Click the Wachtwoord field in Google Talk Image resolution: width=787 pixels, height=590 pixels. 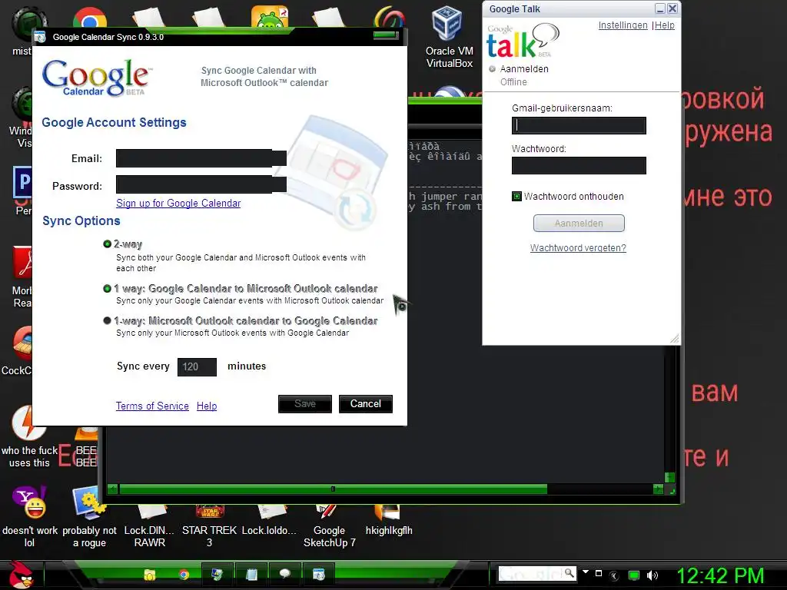click(x=579, y=166)
